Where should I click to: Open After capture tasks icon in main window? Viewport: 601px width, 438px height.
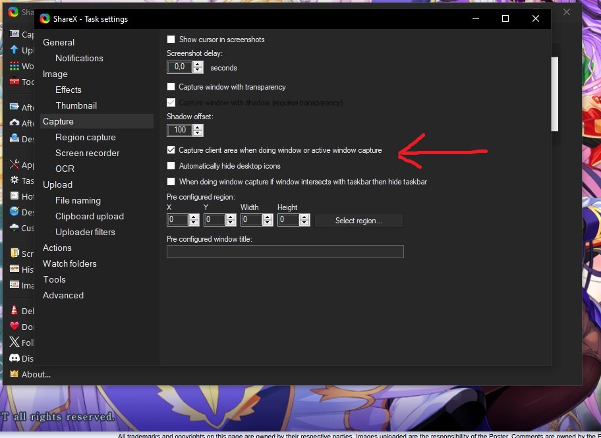(x=14, y=107)
